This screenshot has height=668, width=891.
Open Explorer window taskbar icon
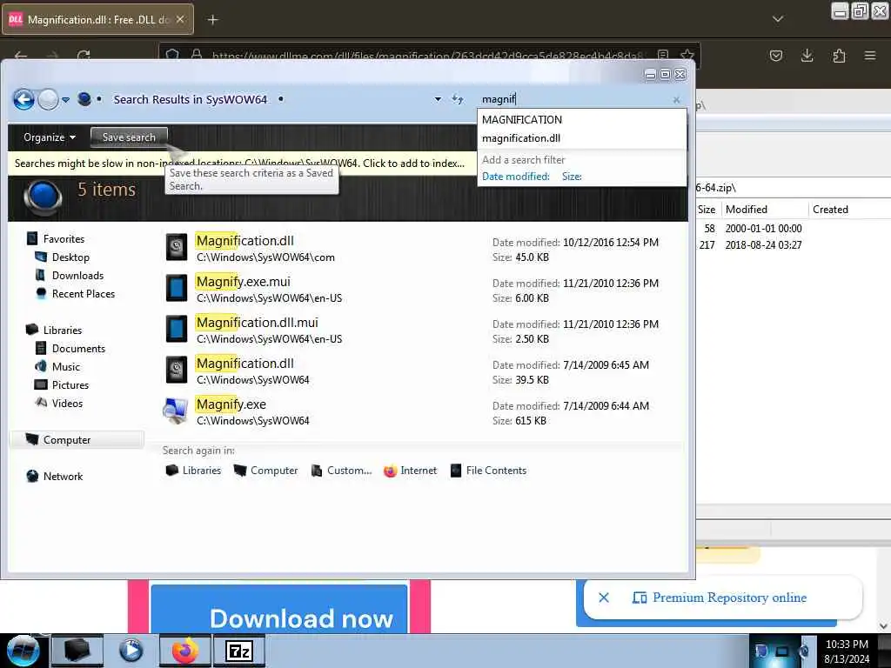point(77,651)
